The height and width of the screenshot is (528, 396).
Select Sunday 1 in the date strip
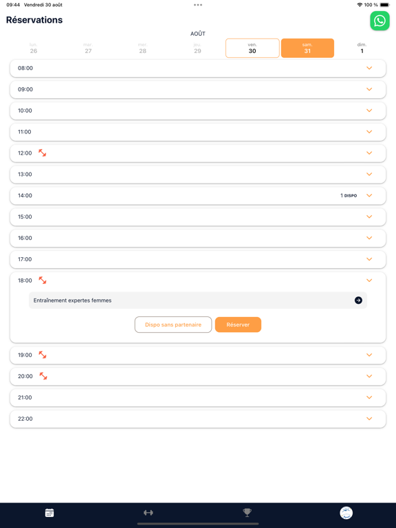(362, 48)
